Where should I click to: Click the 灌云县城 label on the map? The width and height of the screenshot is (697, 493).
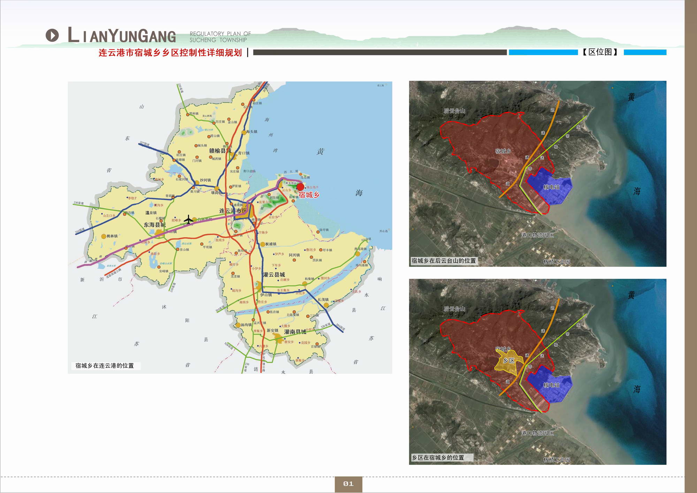click(x=274, y=275)
